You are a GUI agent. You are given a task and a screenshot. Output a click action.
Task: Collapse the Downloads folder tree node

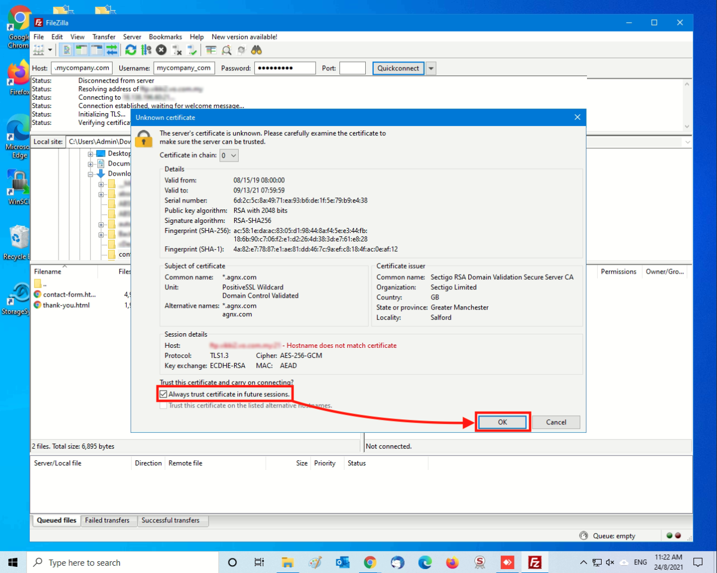coord(91,174)
